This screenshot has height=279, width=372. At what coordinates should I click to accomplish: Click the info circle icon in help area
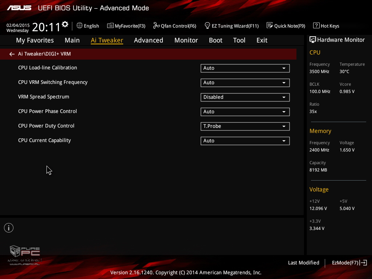point(9,228)
